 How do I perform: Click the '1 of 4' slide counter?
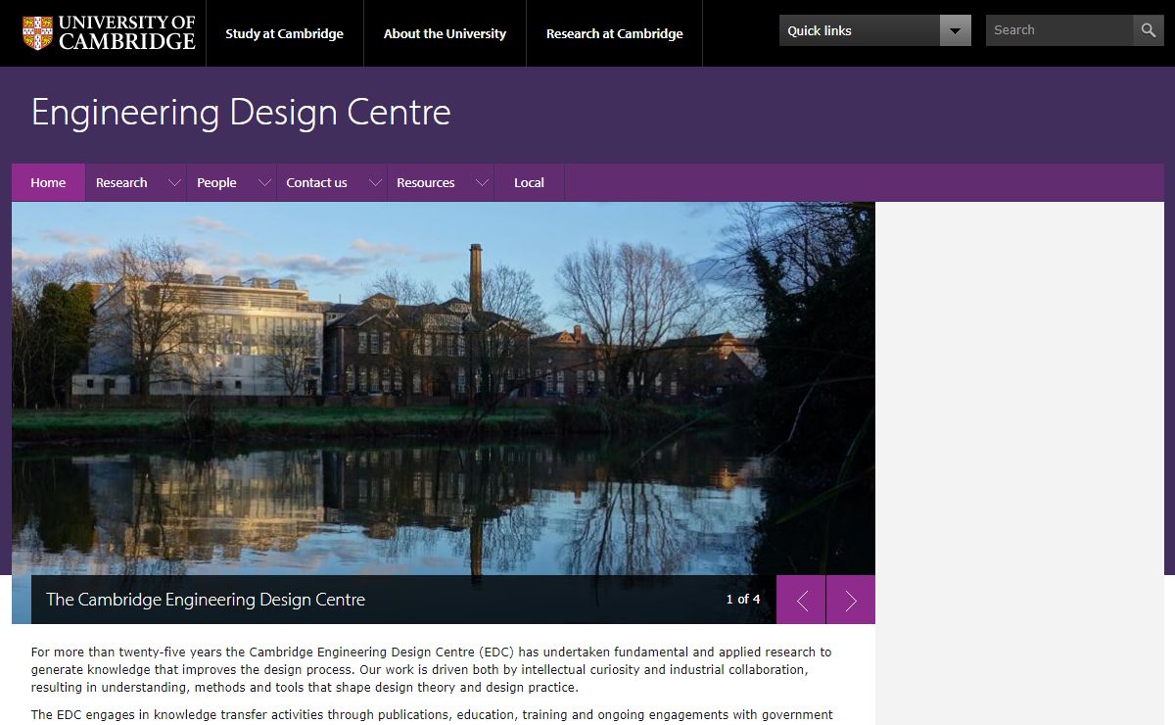coord(743,600)
